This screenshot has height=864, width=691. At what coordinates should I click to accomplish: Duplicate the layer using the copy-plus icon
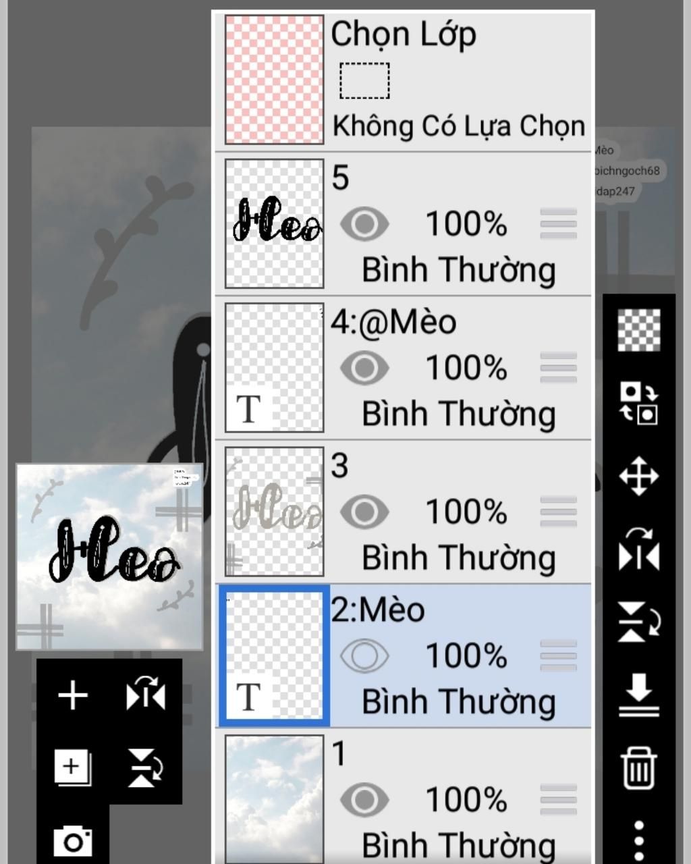[72, 767]
